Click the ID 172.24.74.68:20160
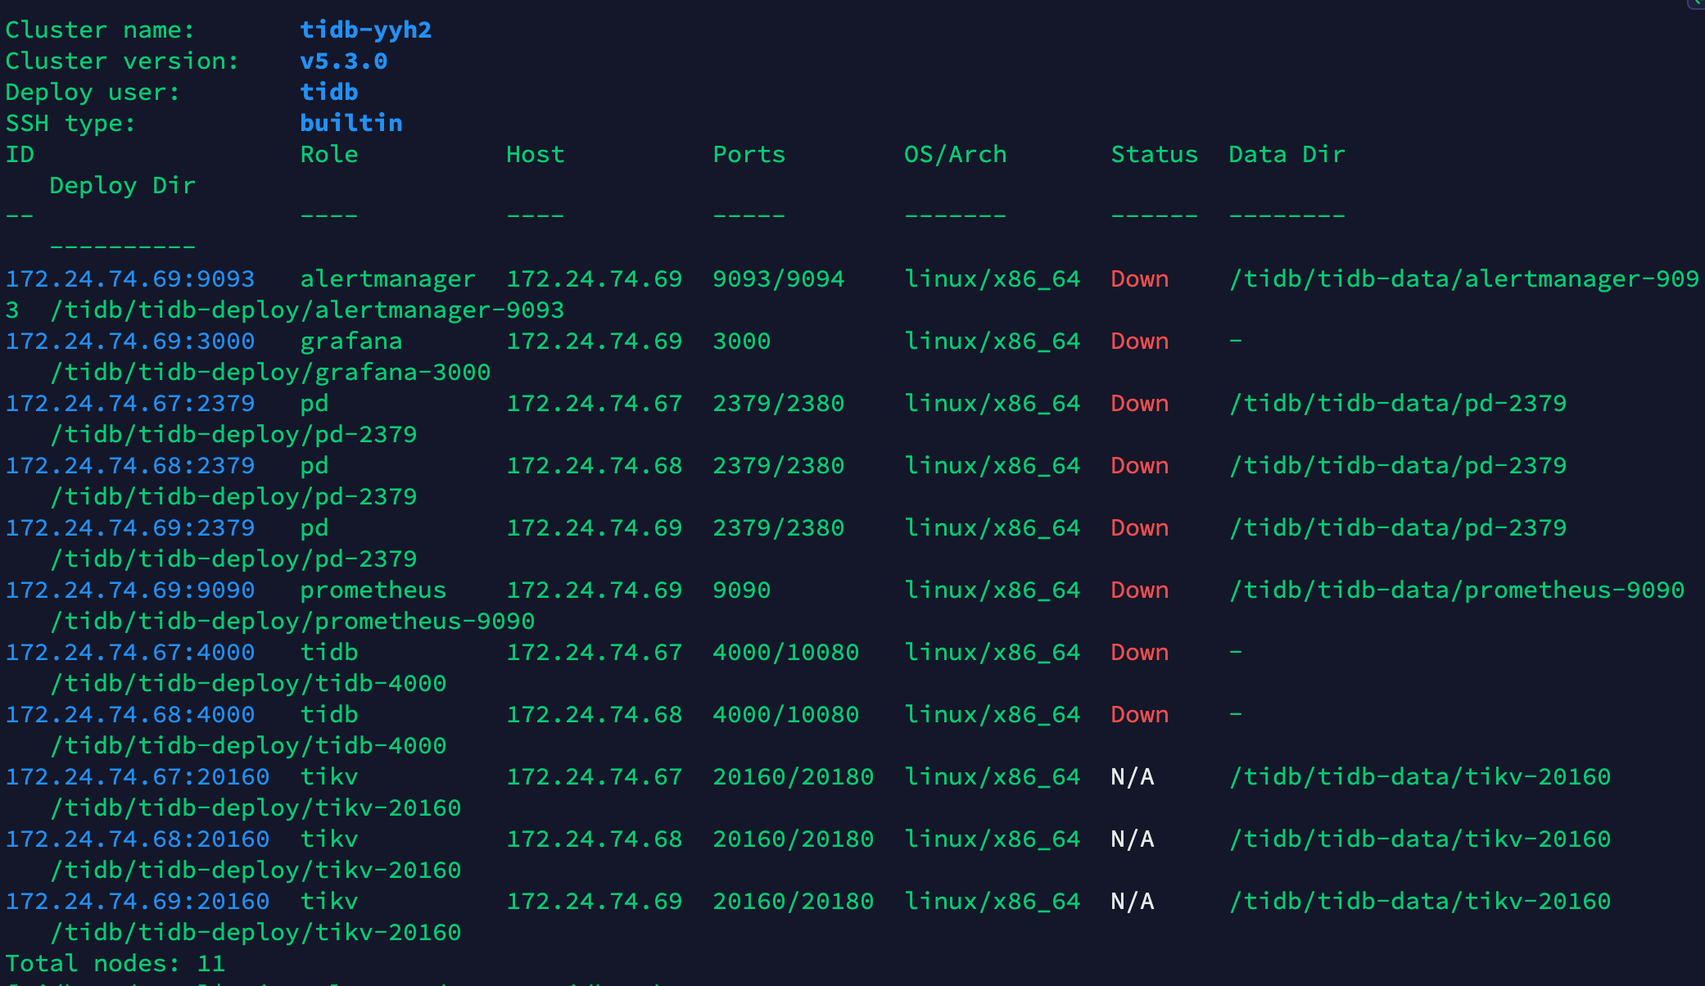 click(x=137, y=839)
